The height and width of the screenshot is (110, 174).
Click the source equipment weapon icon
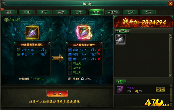point(32,33)
